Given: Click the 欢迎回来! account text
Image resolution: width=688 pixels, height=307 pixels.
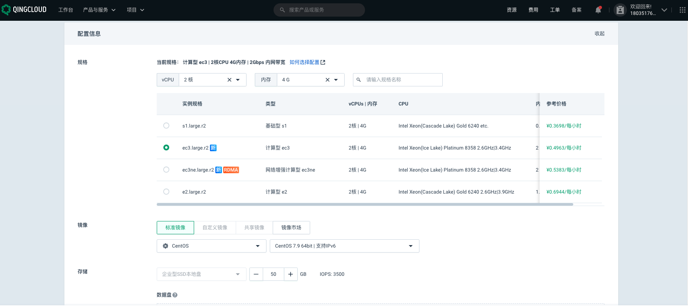Looking at the screenshot, I should point(641,7).
